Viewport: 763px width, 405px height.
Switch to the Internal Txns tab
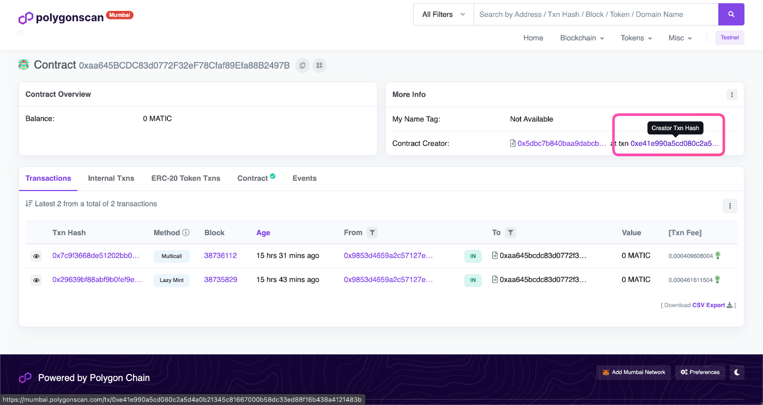point(111,178)
